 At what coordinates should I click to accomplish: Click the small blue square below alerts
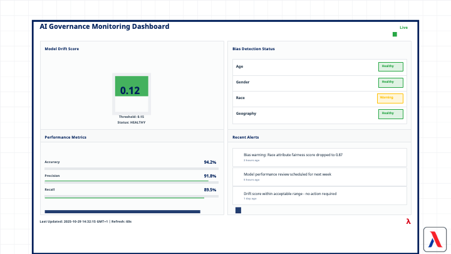click(238, 211)
